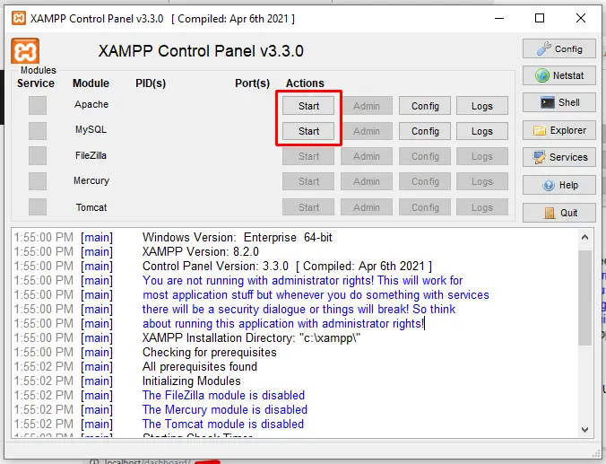Click the FileZilla Logs button
This screenshot has height=464, width=606.
pyautogui.click(x=482, y=156)
